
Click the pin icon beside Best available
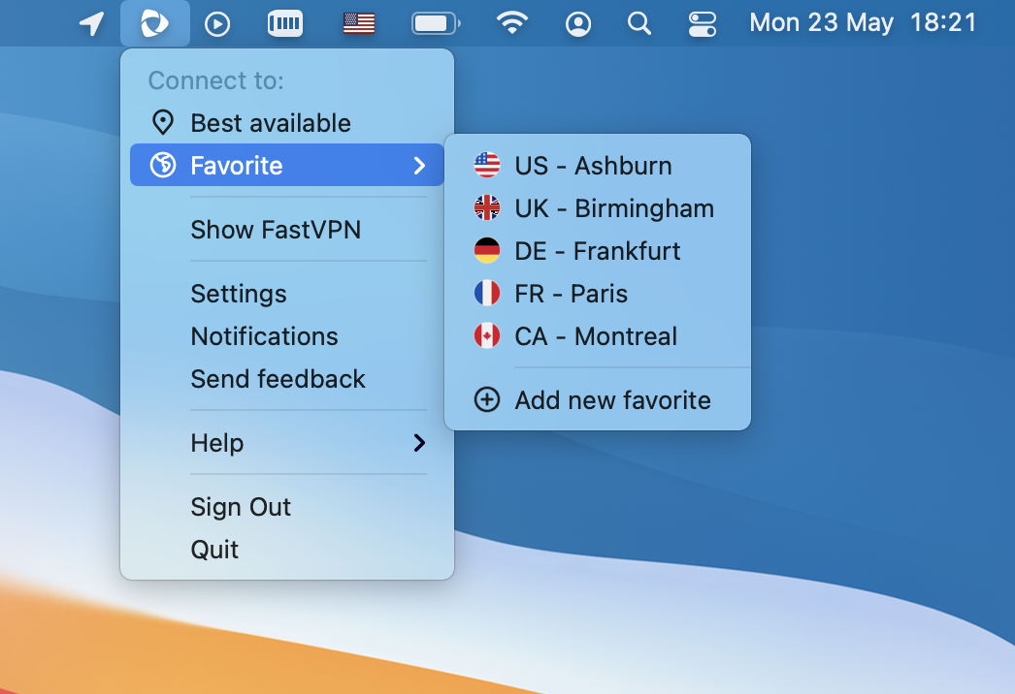(162, 123)
